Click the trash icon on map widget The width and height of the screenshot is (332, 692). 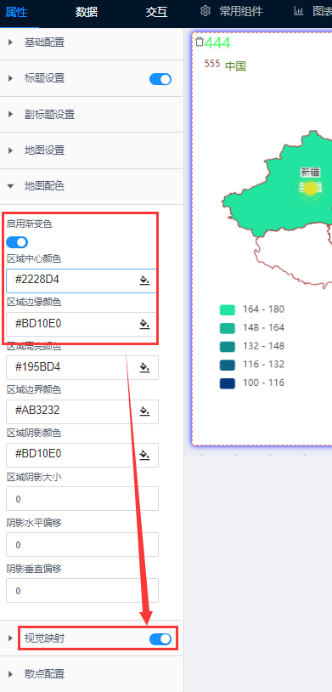point(200,42)
